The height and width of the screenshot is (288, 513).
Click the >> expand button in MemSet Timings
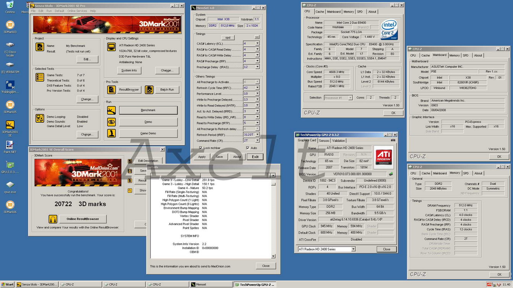coord(257,37)
